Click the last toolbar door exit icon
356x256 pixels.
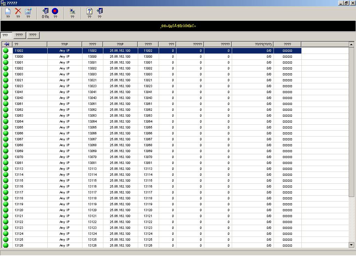click(100, 11)
